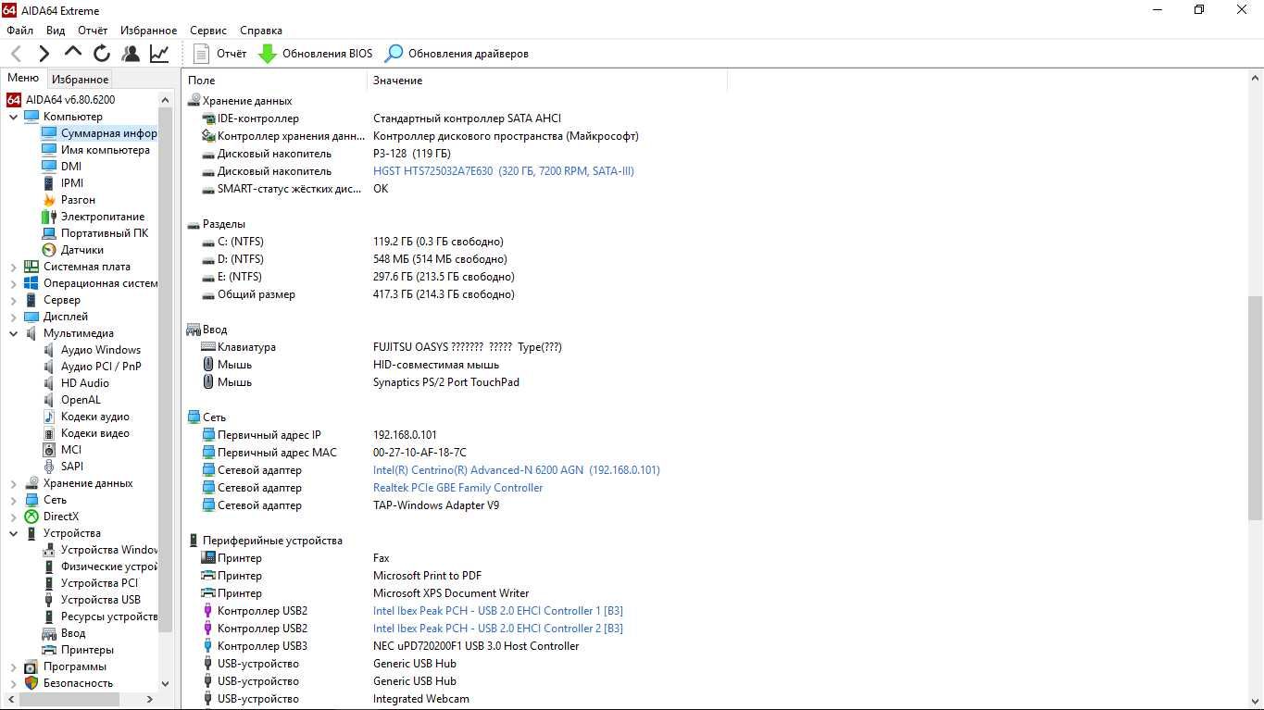Open the Вид menu
This screenshot has width=1264, height=710.
pos(56,31)
